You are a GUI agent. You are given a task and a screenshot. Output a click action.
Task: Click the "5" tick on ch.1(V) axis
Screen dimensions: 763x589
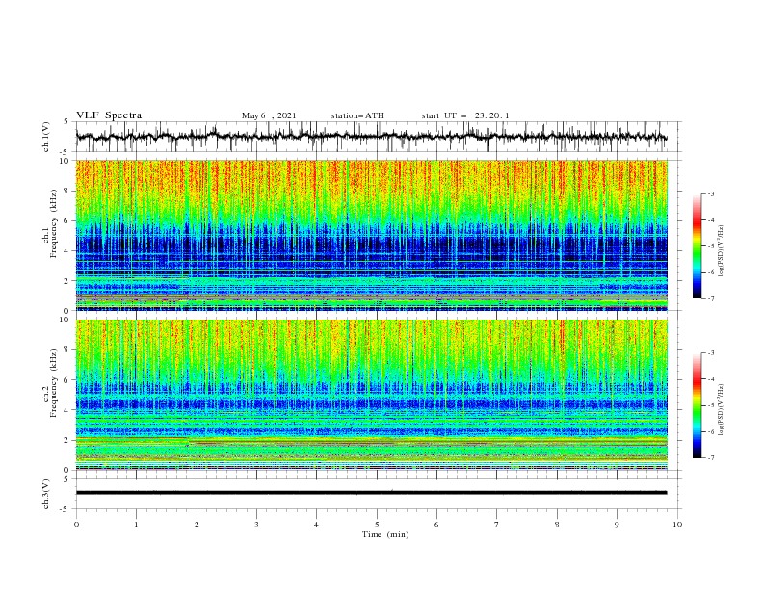66,122
